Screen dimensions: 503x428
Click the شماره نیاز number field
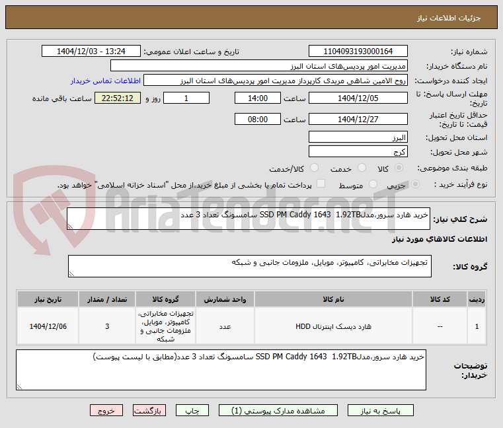[358, 51]
